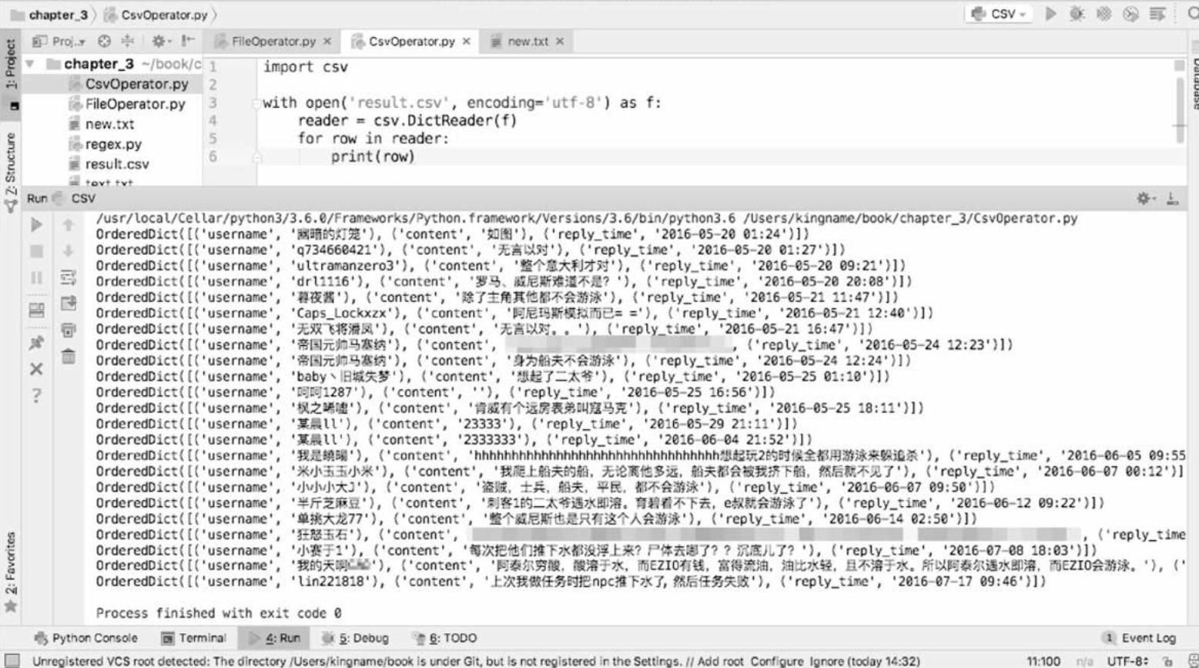Screen dimensions: 1199x668
Task: Click the lock icon in the status bar
Action: point(1168,661)
